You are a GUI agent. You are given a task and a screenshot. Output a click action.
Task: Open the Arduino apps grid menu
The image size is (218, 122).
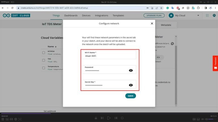tap(207, 16)
